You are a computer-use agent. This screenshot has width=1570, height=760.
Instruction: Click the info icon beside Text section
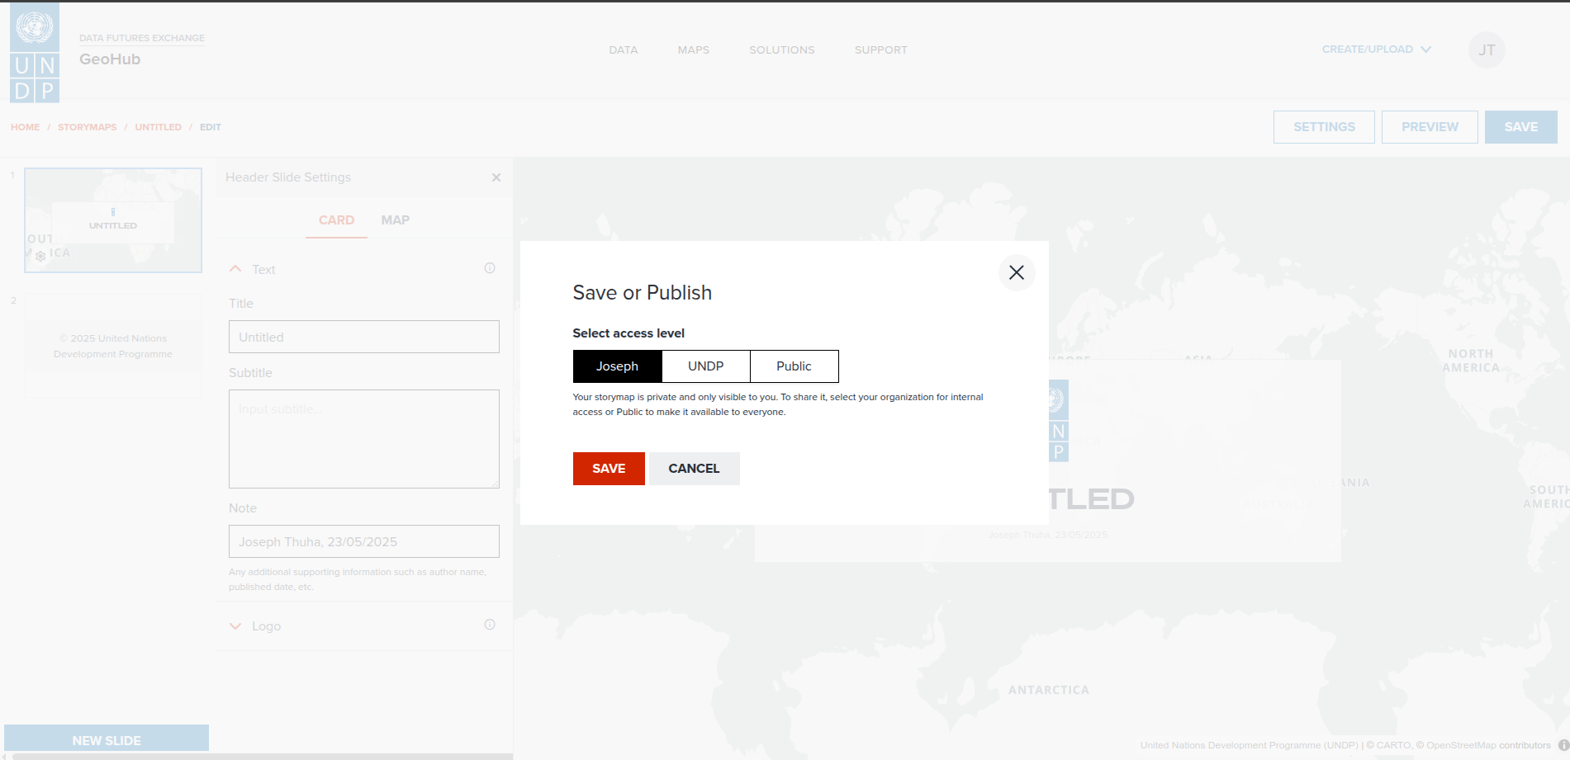point(489,268)
